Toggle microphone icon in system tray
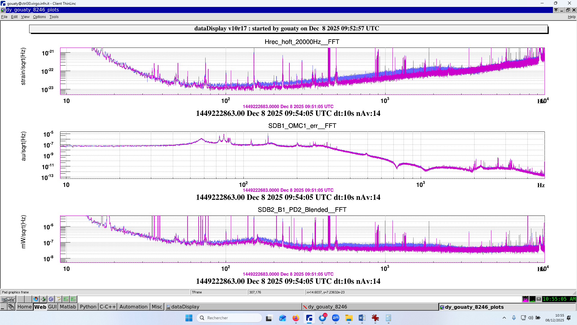The height and width of the screenshot is (325, 577). tap(514, 318)
